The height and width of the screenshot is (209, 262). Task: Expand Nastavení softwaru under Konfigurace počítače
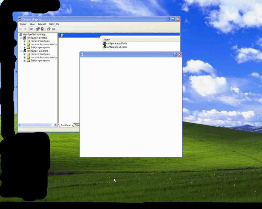(x=24, y=41)
